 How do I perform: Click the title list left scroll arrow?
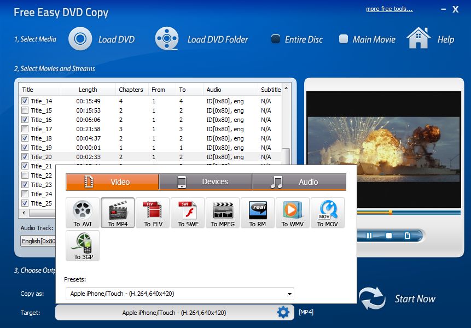[x=24, y=213]
